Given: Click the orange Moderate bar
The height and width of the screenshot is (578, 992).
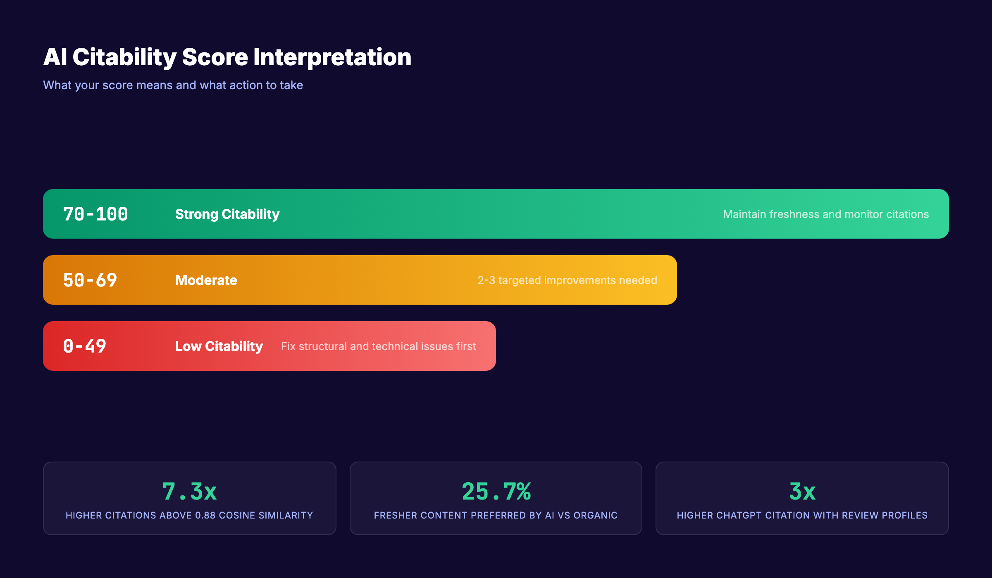Looking at the screenshot, I should click(360, 280).
